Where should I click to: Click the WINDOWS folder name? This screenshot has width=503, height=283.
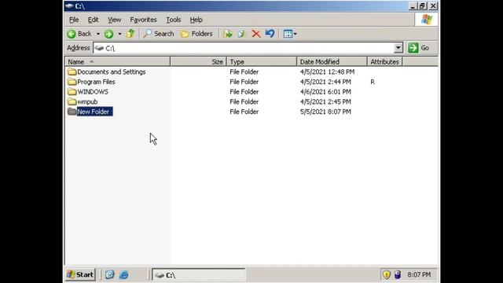pos(93,91)
